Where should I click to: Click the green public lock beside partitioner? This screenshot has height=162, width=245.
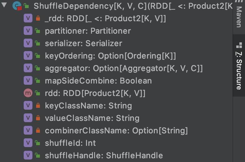37,31
